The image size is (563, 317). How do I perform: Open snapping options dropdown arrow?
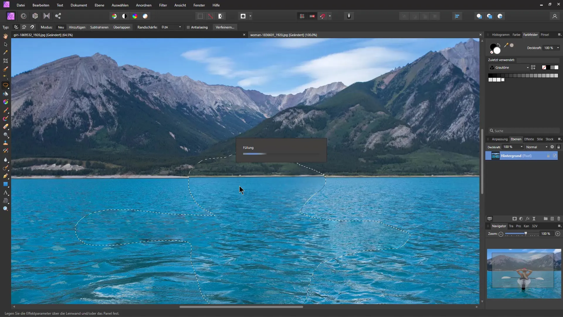(x=330, y=16)
